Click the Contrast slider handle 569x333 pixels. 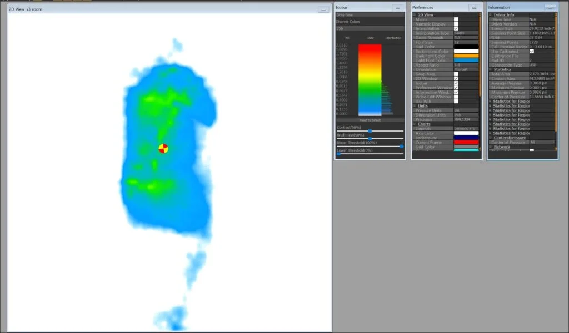pos(370,131)
